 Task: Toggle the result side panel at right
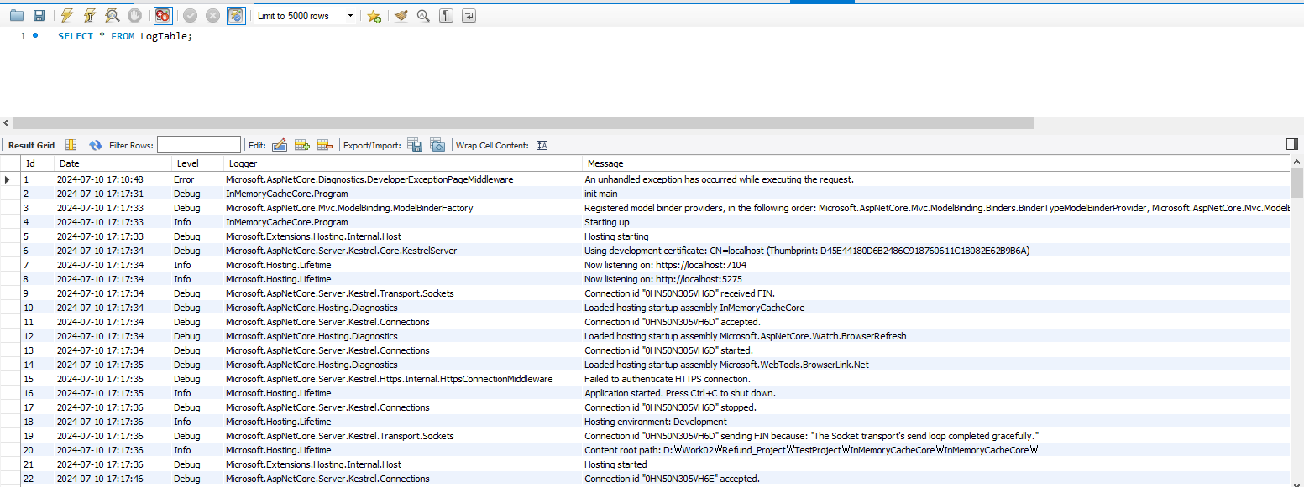coord(1291,145)
